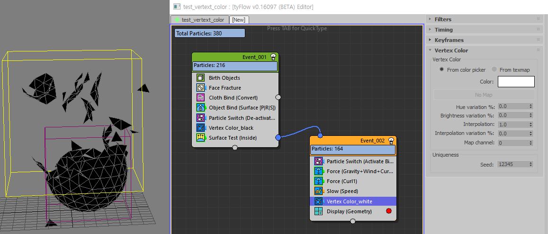
Task: Expand the Filters rollout
Action: tap(443, 19)
